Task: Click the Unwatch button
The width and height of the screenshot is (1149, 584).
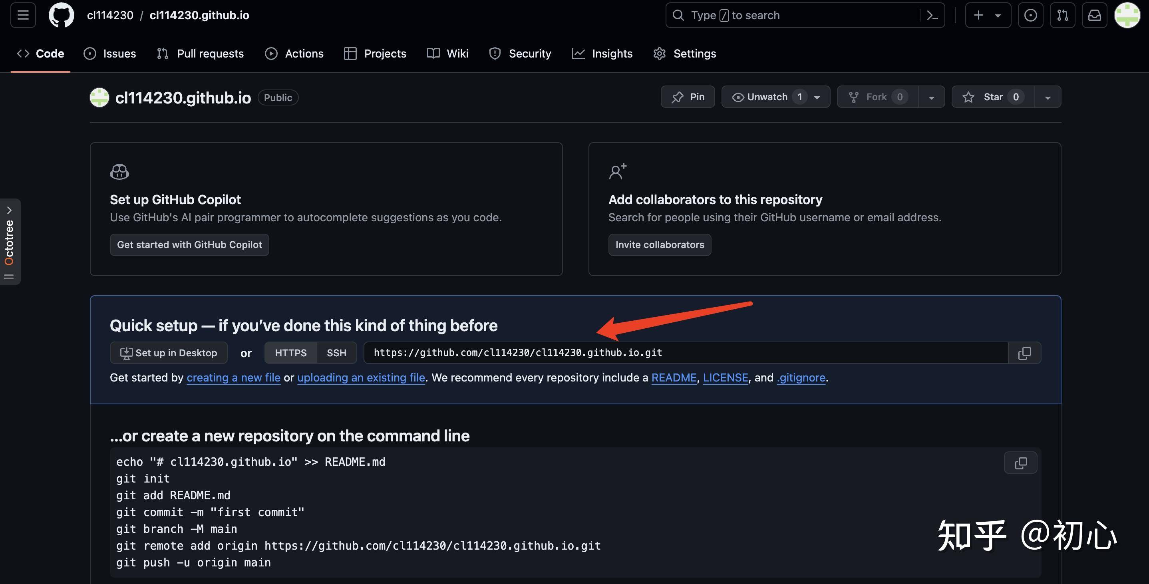Action: point(776,97)
